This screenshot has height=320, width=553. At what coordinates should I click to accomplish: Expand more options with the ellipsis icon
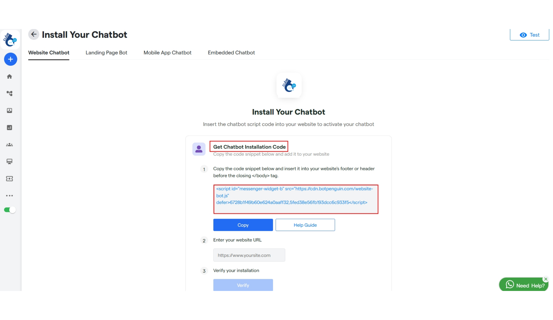point(9,196)
